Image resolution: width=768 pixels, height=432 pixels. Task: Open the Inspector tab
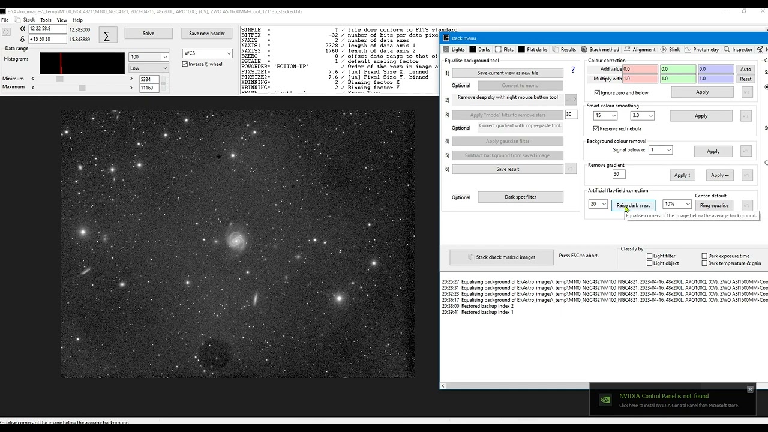click(738, 49)
